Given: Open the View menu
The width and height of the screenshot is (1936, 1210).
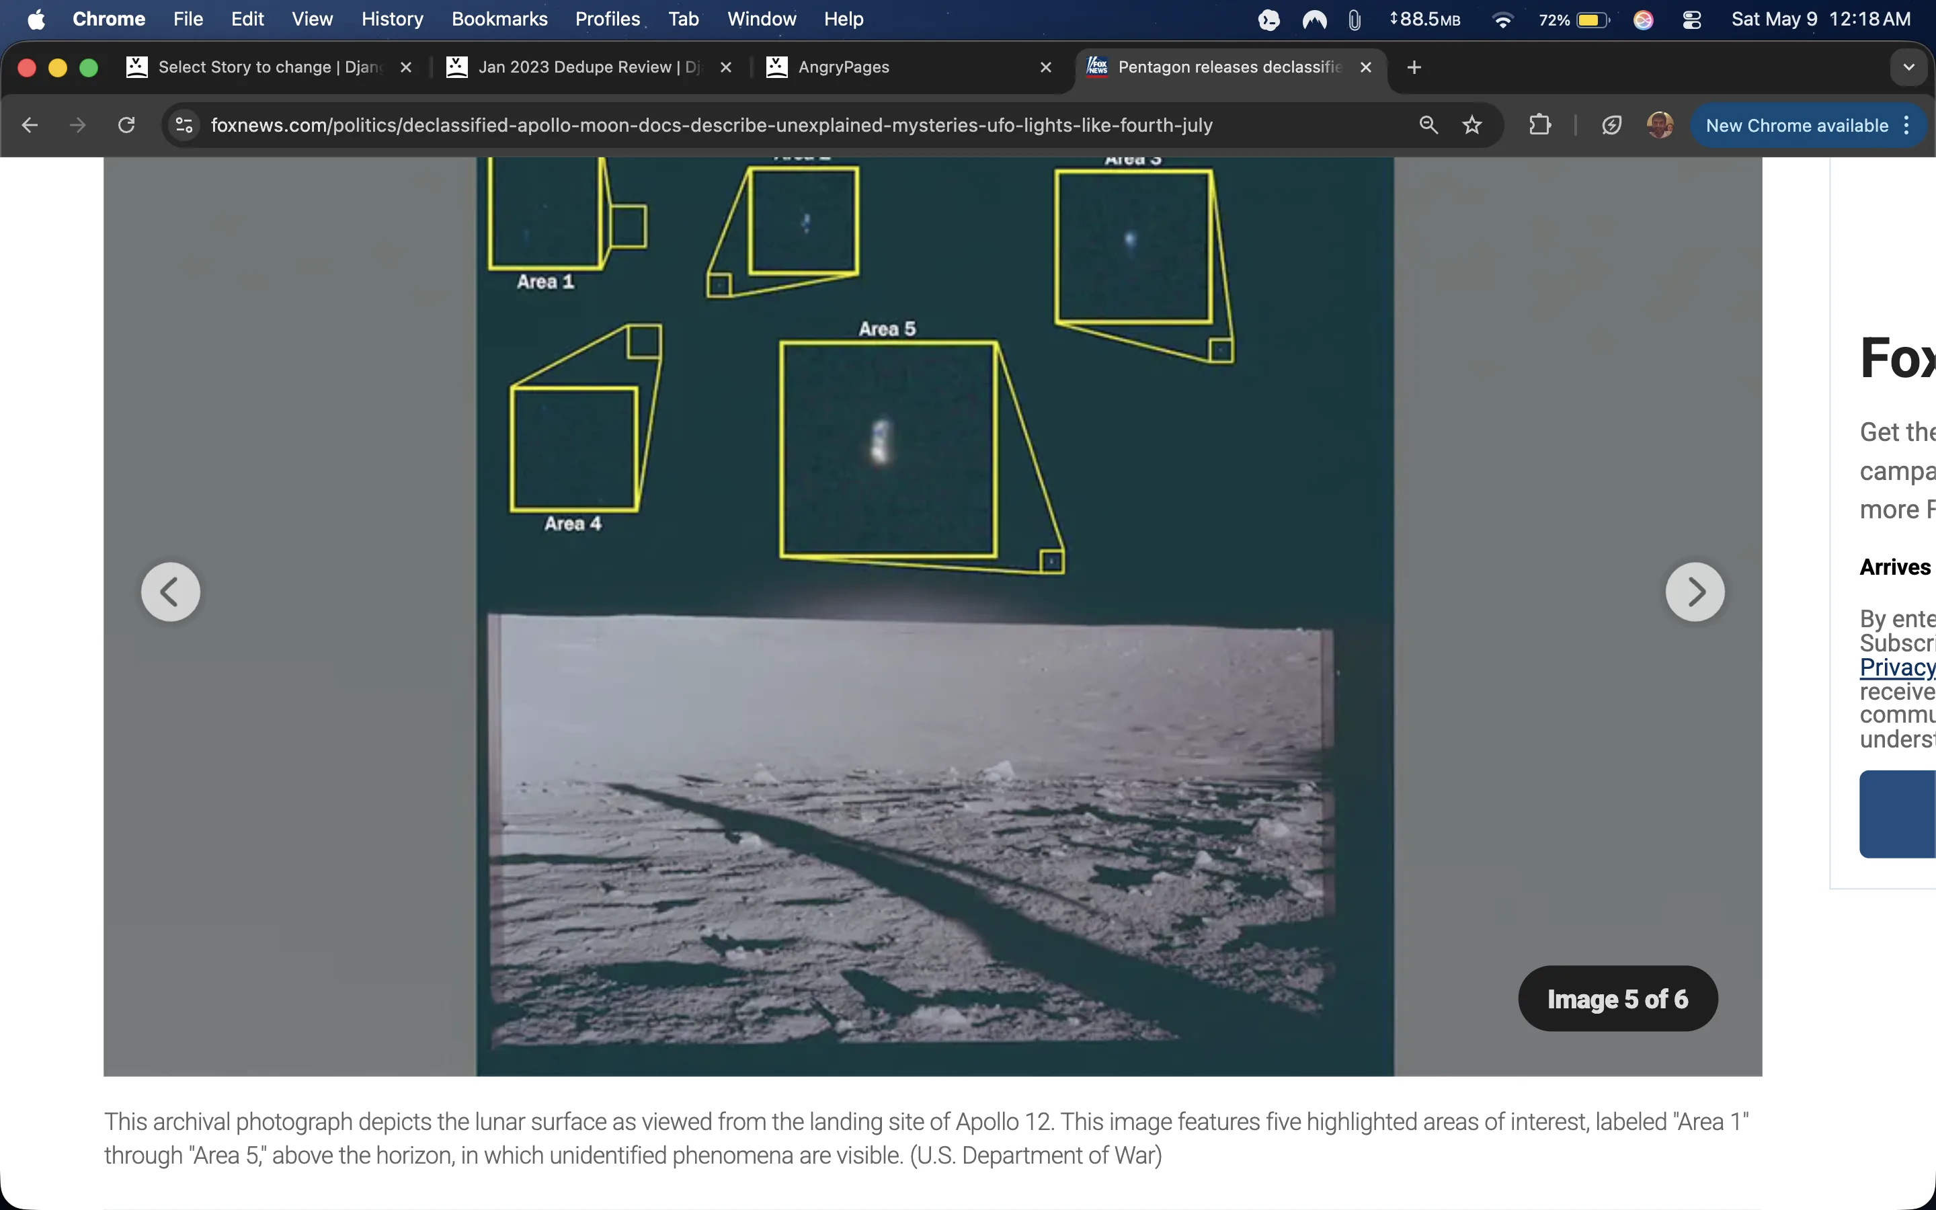Looking at the screenshot, I should 312,19.
